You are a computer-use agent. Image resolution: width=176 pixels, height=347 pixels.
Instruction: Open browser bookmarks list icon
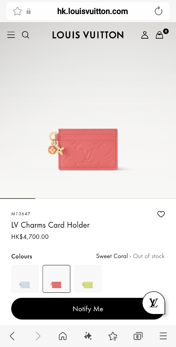point(113,336)
